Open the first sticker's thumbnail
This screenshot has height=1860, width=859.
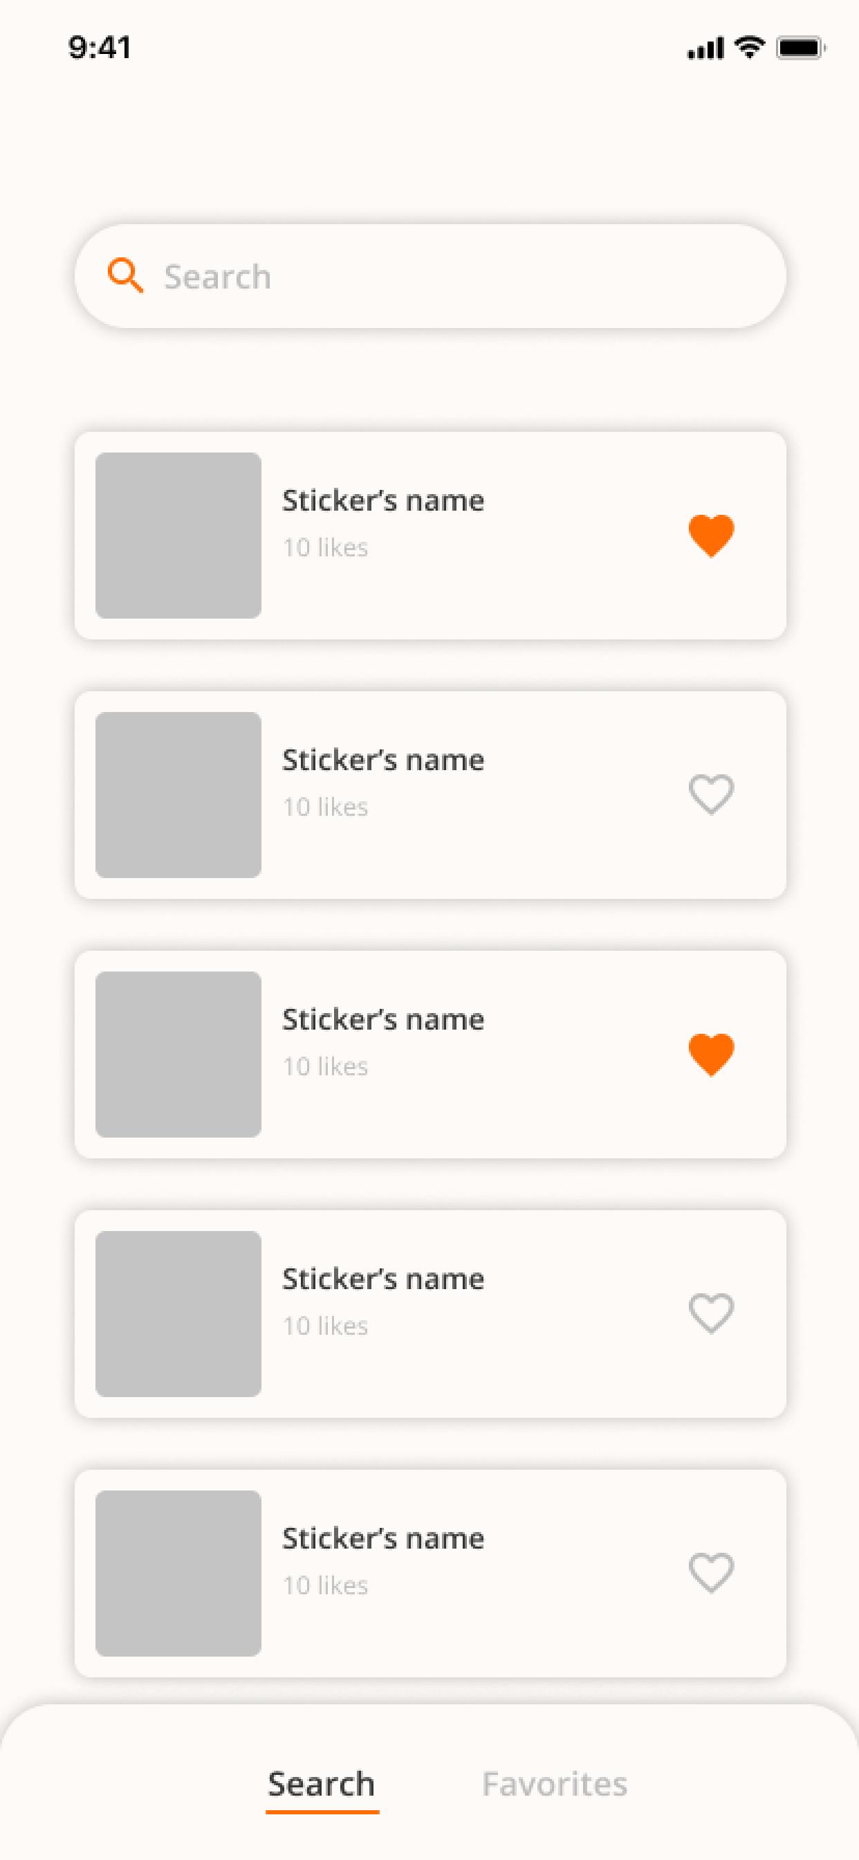pos(178,536)
